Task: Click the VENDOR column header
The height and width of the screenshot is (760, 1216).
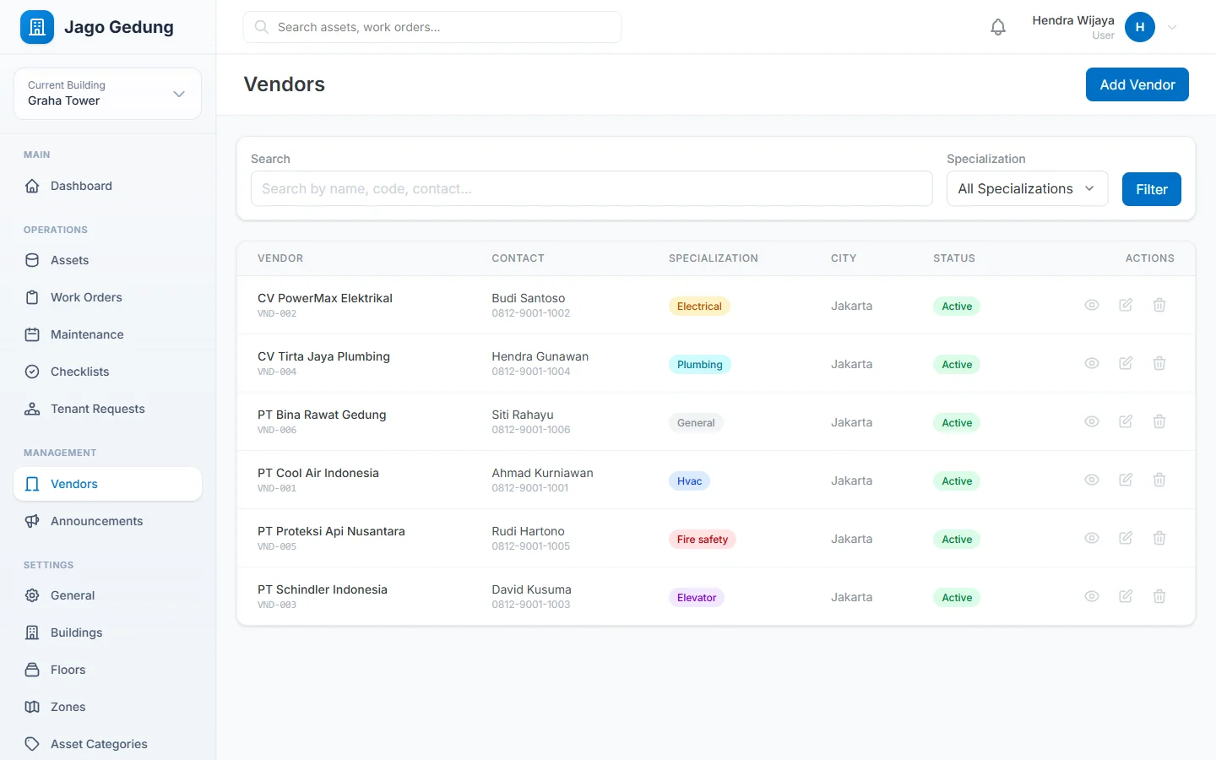Action: [x=280, y=258]
